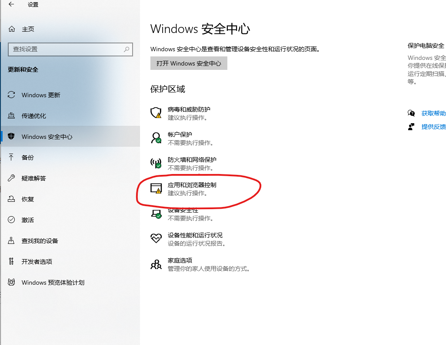Image resolution: width=446 pixels, height=345 pixels.
Task: Click the search magnifier icon
Action: (126, 49)
